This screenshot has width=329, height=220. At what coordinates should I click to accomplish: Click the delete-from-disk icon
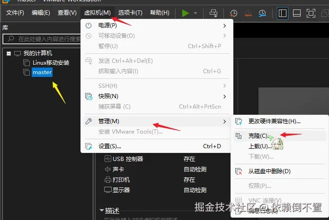pos(239,171)
